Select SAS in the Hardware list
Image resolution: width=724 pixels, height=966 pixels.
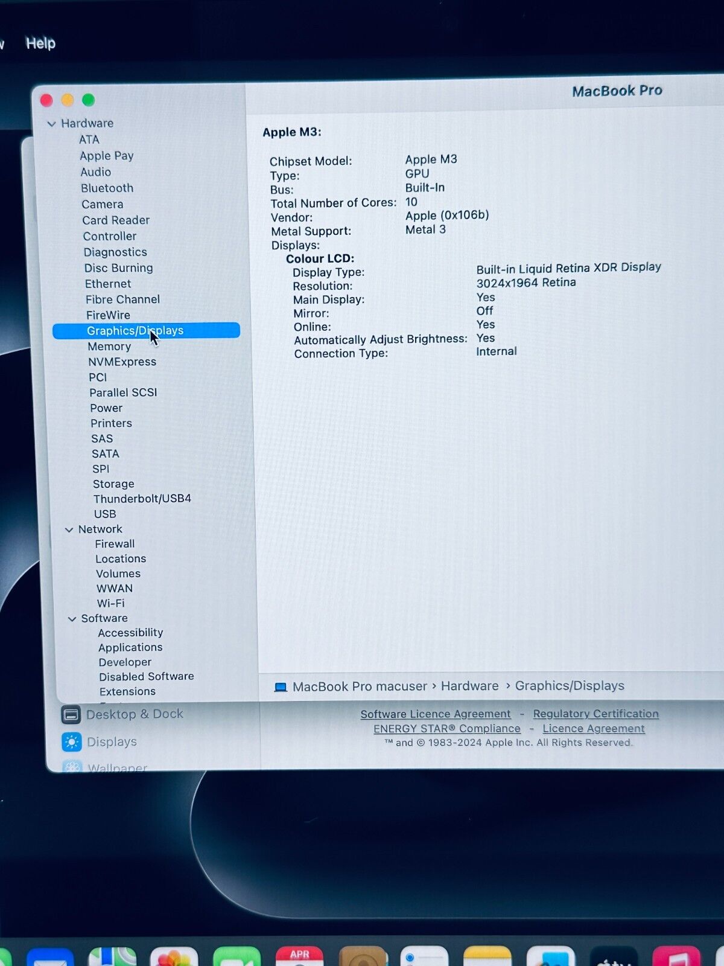[102, 439]
